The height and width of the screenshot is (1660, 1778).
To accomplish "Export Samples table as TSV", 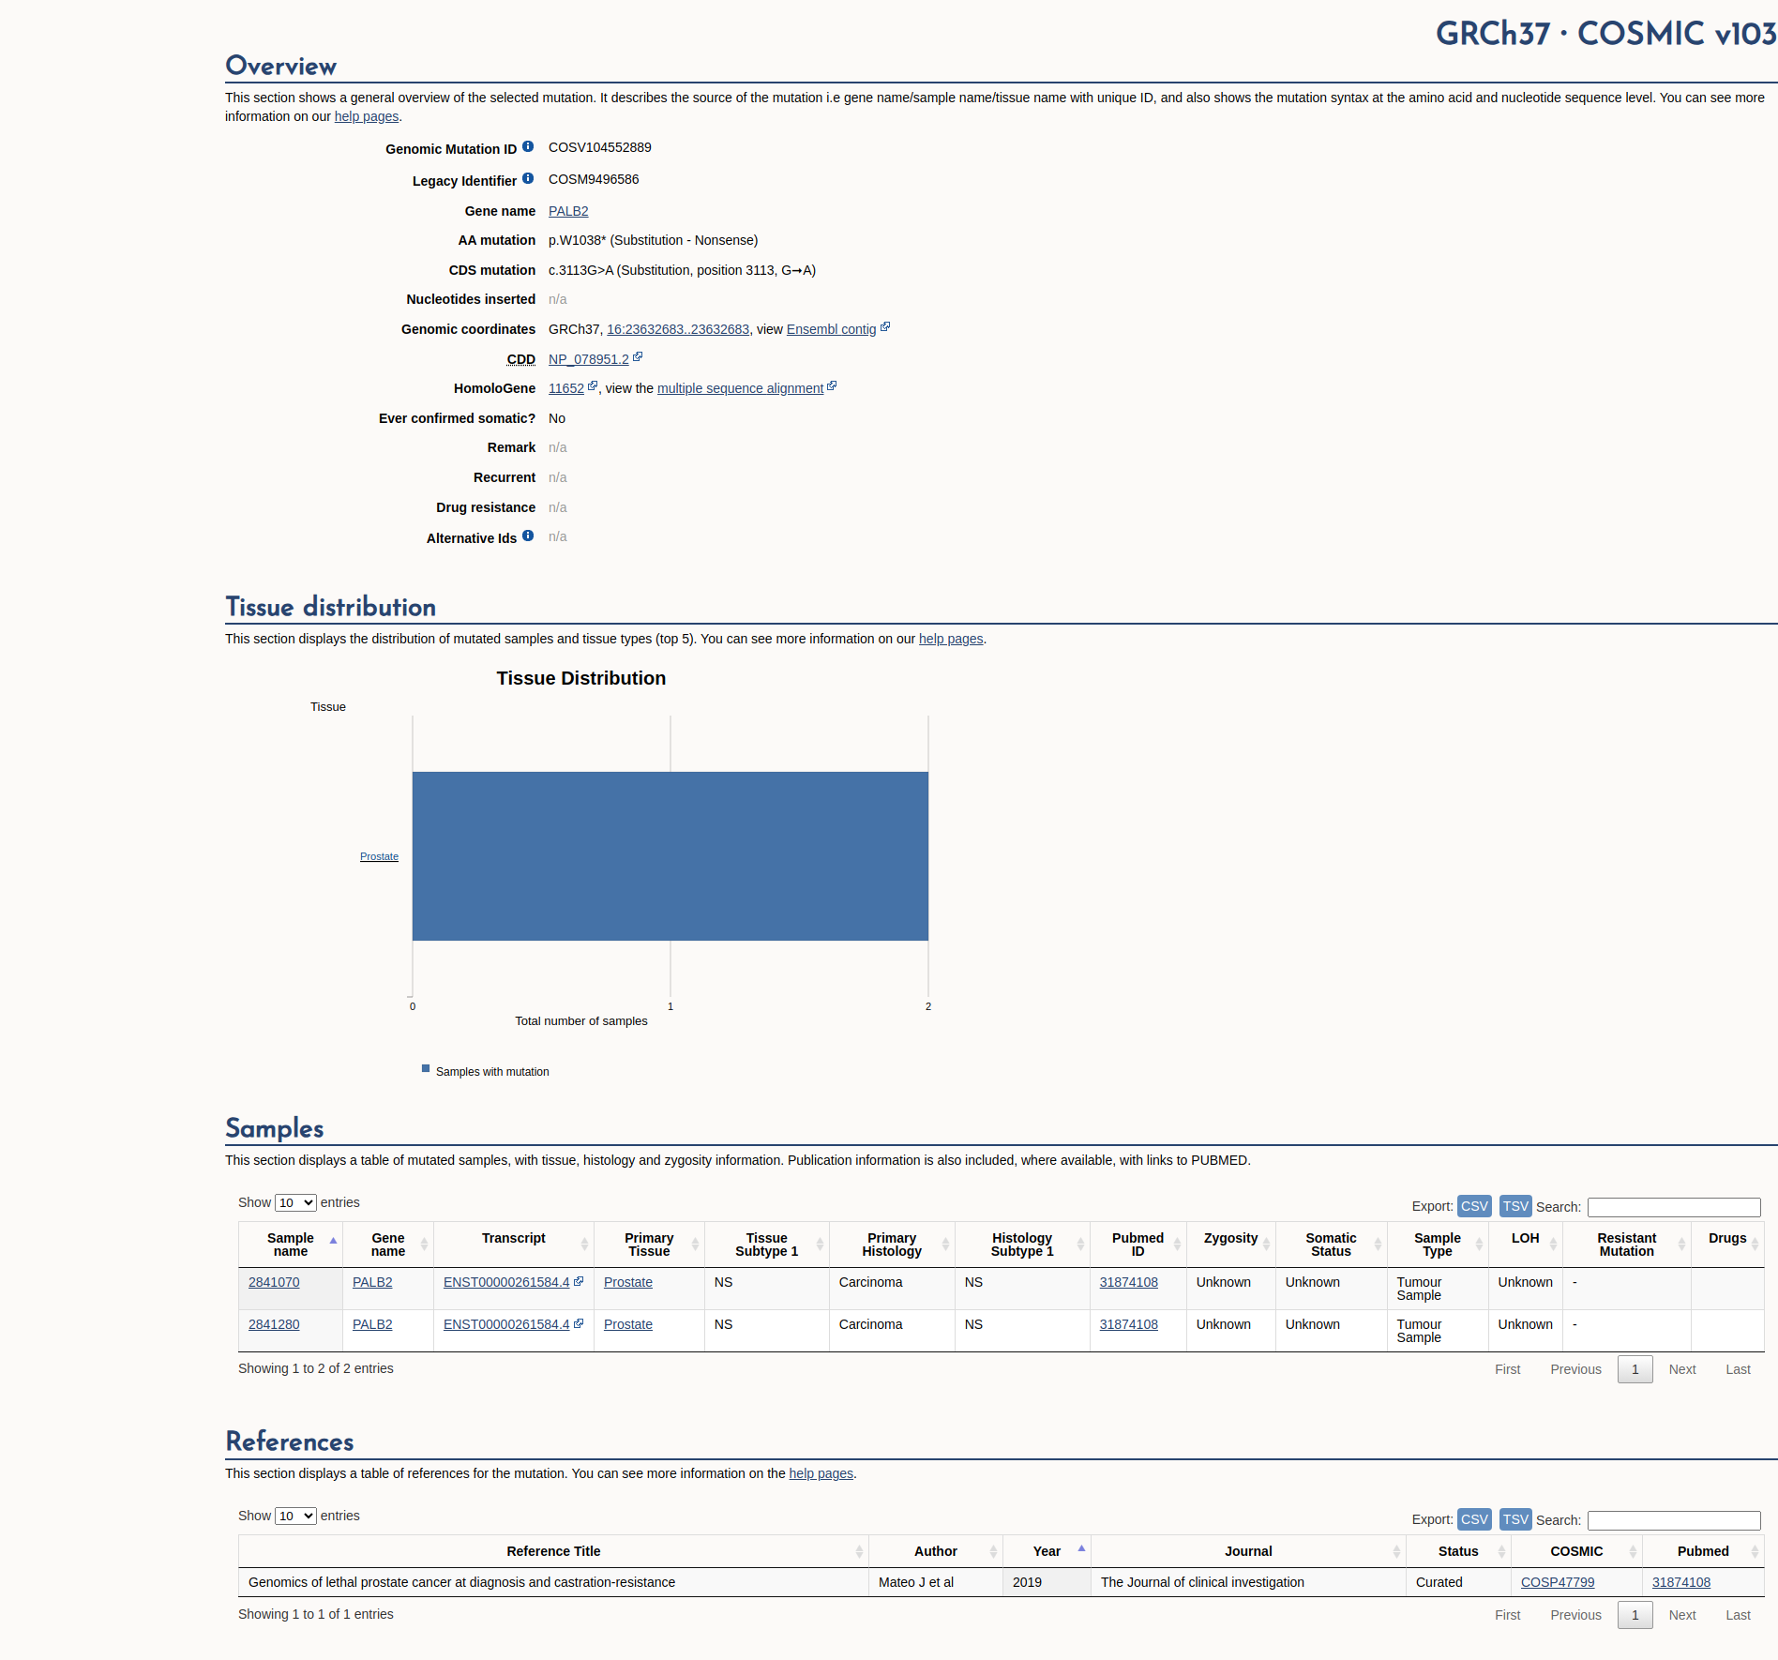I will tap(1515, 1206).
